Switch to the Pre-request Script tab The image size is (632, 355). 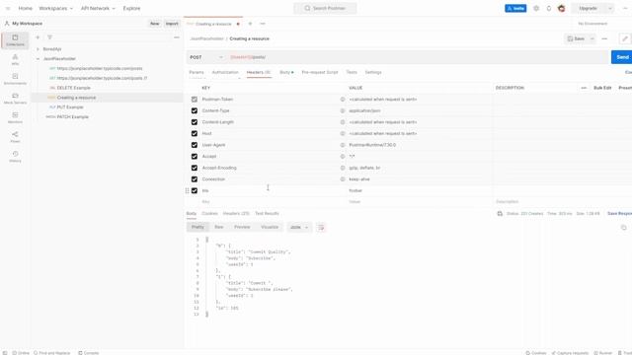pos(320,72)
